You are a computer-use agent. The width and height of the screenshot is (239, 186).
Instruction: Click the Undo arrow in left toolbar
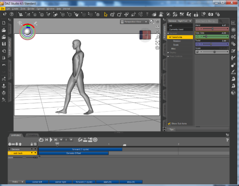pos(4,65)
